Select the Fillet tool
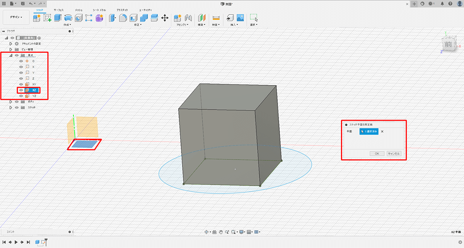The width and height of the screenshot is (464, 248). (123, 17)
